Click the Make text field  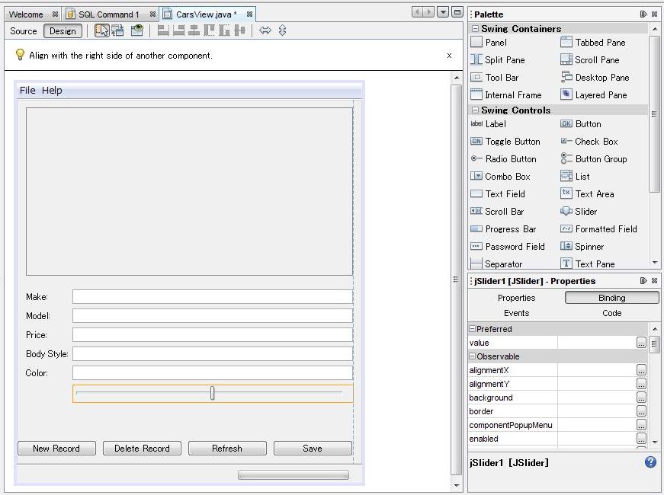(212, 297)
